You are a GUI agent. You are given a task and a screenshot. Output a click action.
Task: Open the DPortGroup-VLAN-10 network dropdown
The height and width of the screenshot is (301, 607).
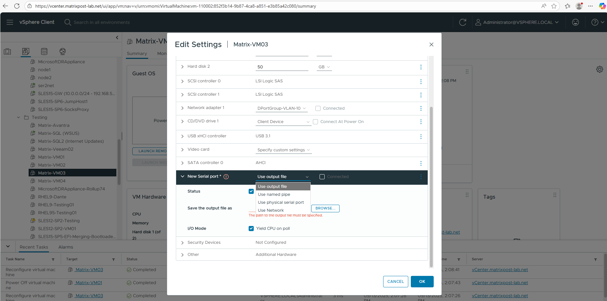(281, 108)
